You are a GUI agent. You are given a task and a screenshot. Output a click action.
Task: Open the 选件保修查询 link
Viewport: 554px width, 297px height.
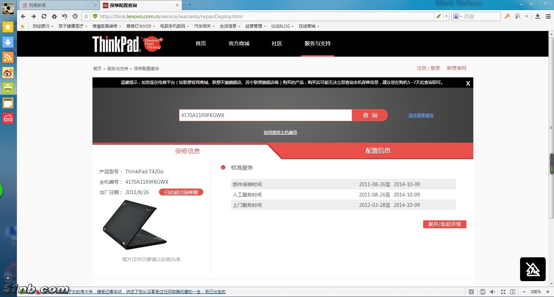coord(421,115)
